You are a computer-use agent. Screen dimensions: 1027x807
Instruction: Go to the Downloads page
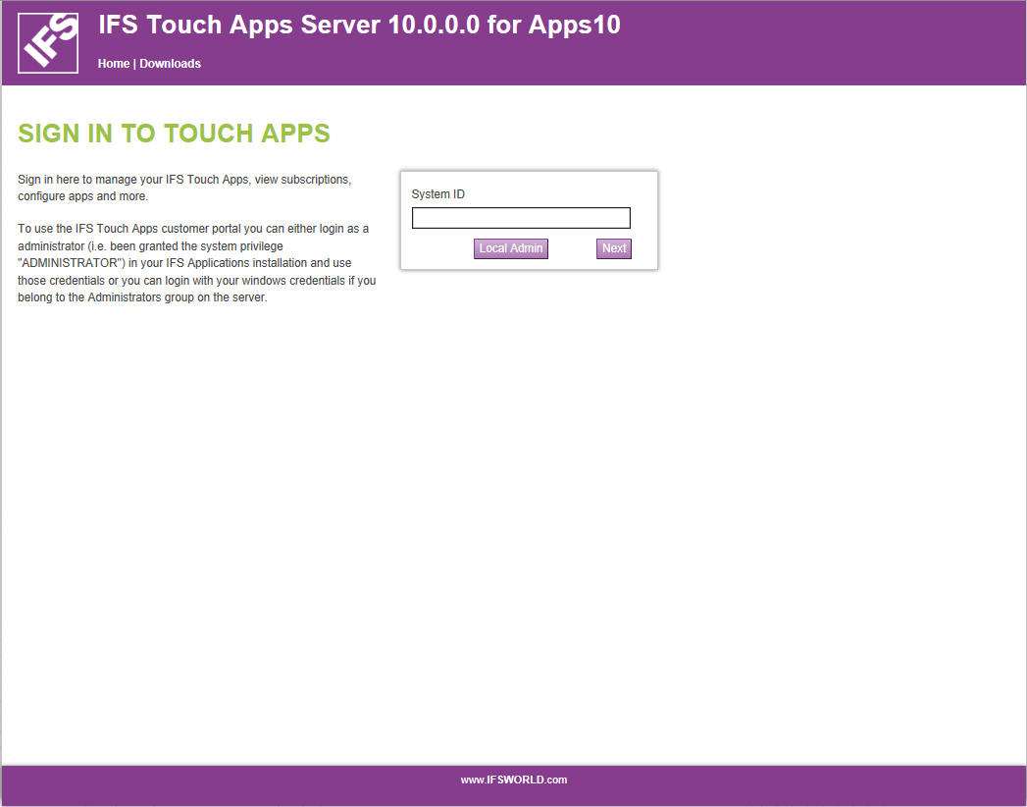[x=170, y=64]
